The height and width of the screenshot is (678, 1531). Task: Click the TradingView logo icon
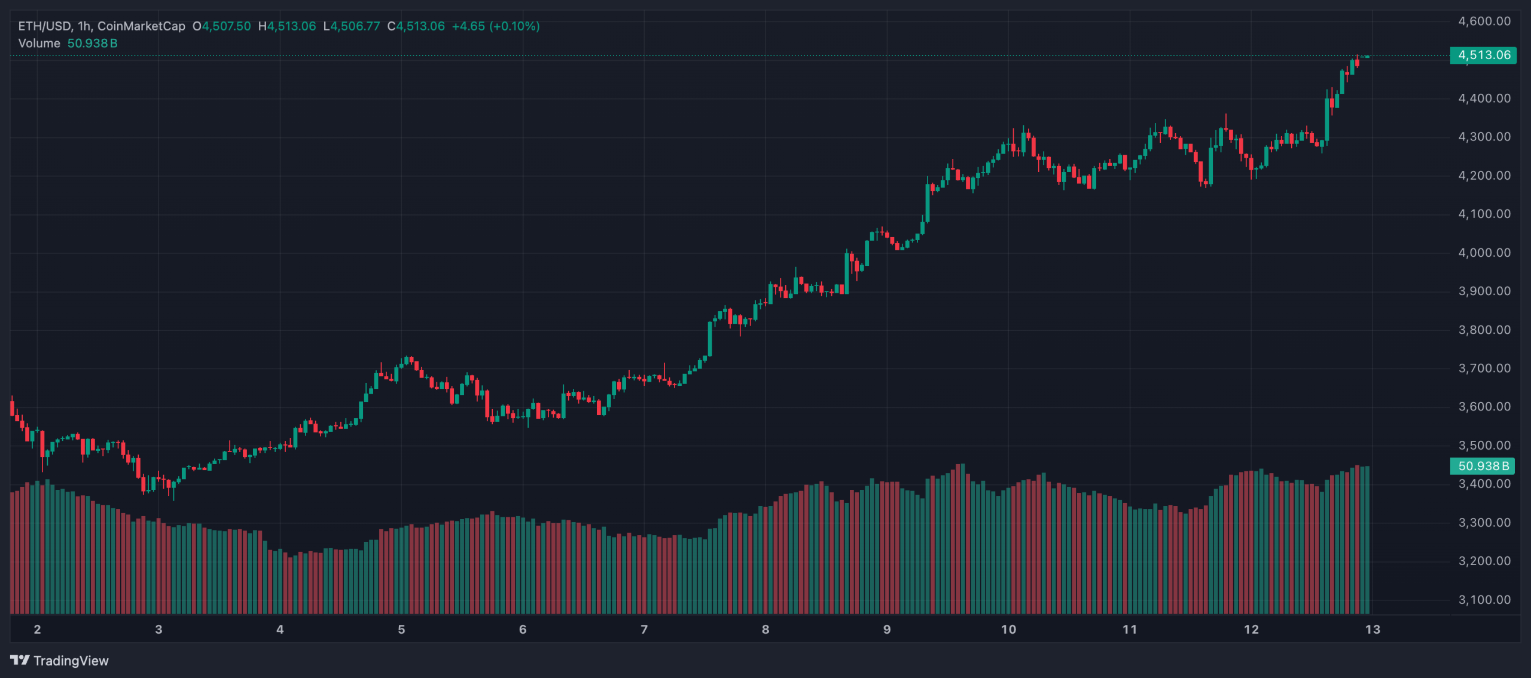pos(20,660)
